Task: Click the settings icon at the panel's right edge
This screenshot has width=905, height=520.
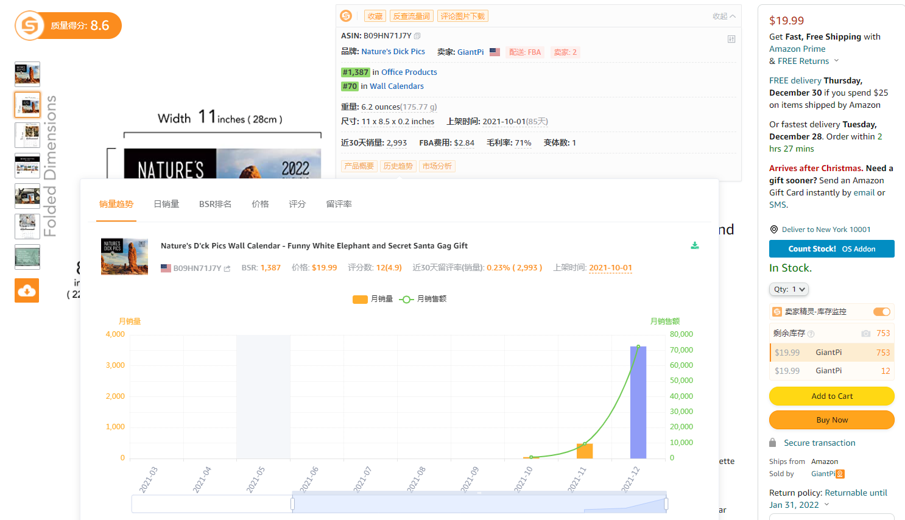Action: click(x=731, y=39)
